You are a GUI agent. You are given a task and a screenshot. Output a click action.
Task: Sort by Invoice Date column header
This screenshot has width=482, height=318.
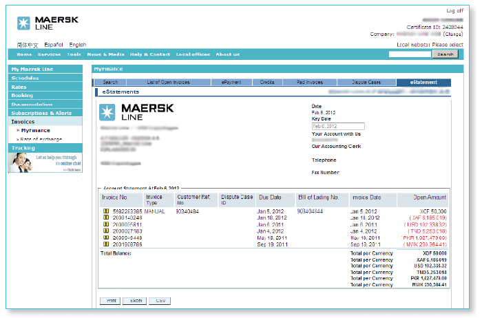coord(373,200)
